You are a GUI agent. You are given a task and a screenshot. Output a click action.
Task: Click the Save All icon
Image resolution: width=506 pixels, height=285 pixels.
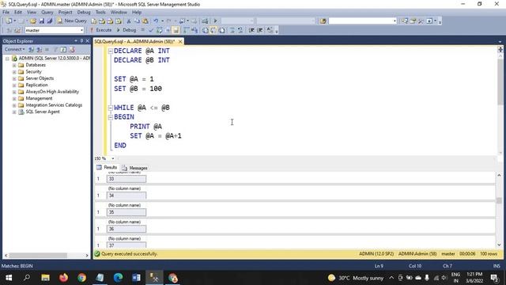click(50, 21)
